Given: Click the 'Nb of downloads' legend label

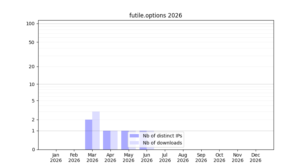Looking at the screenshot, I should pyautogui.click(x=162, y=143).
